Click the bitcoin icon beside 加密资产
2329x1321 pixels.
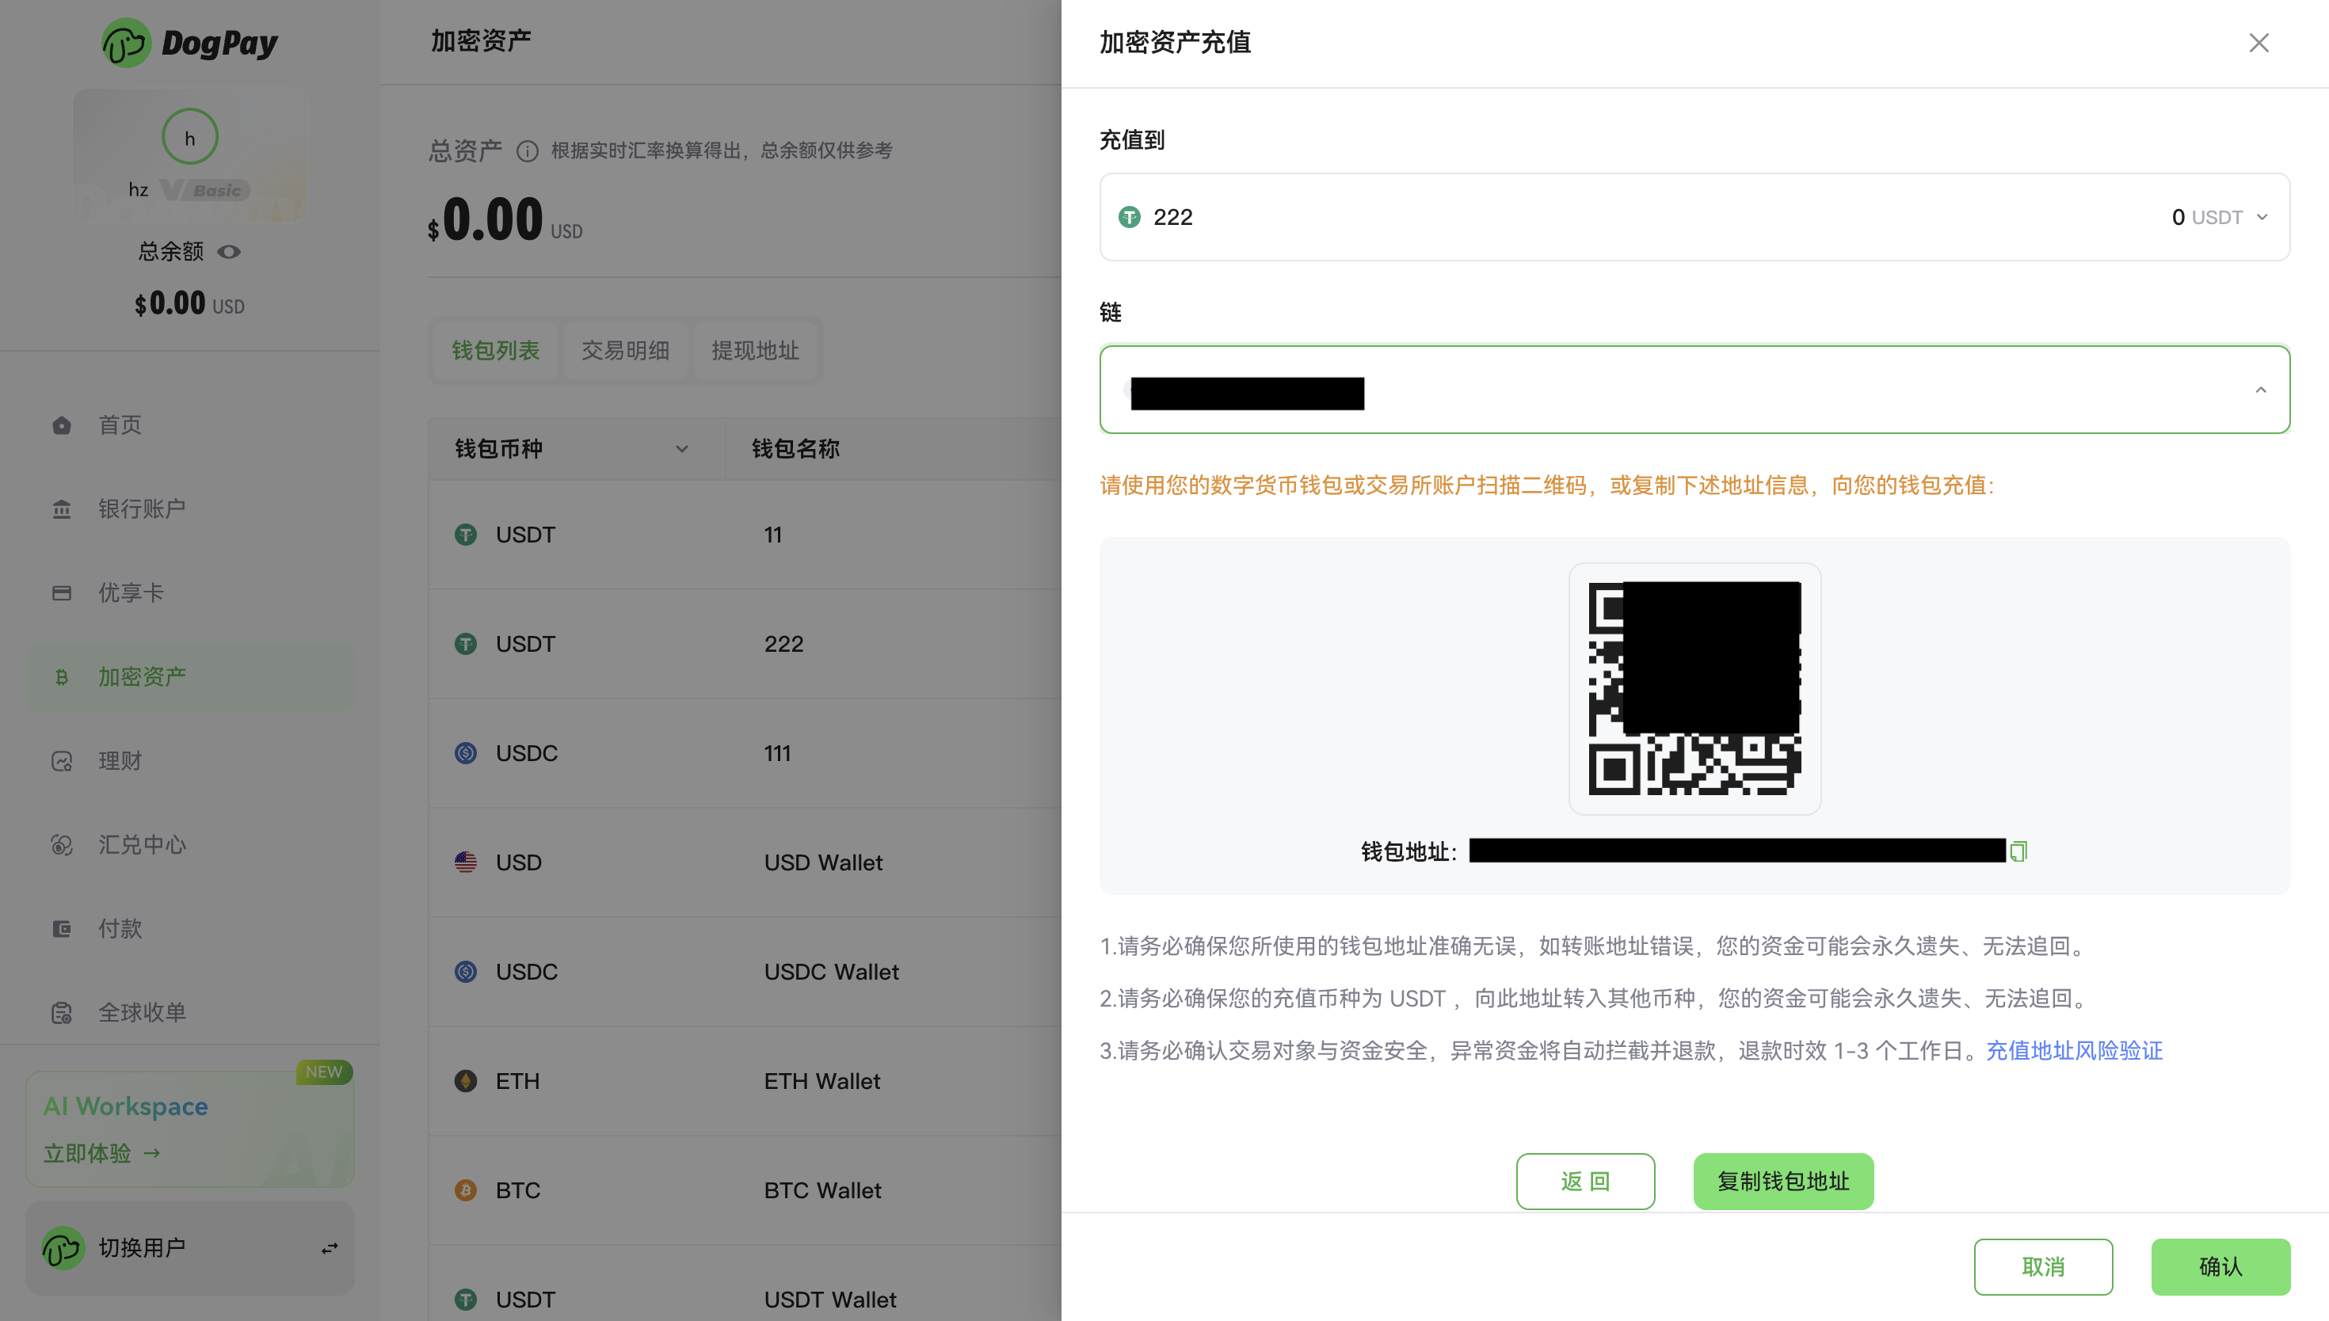(62, 677)
